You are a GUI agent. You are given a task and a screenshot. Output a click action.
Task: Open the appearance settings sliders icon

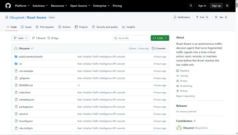pyautogui.click(x=227, y=6)
